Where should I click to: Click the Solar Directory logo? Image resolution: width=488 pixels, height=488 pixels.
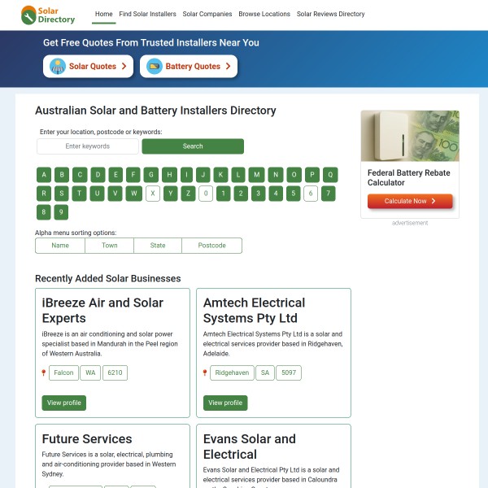coord(48,15)
